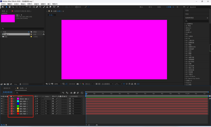Image resolution: width=211 pixels, height=127 pixels.
Task: Expand the 预览 panel
Action: point(187,14)
